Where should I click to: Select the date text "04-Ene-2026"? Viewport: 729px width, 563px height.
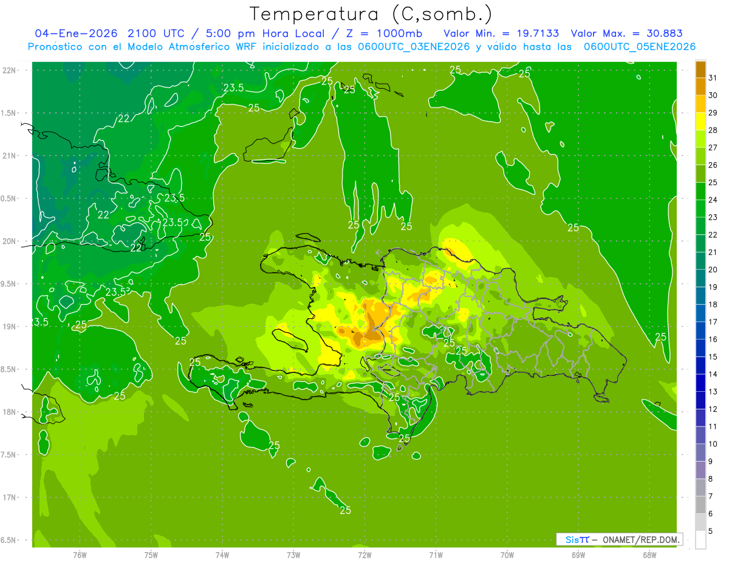(x=76, y=33)
